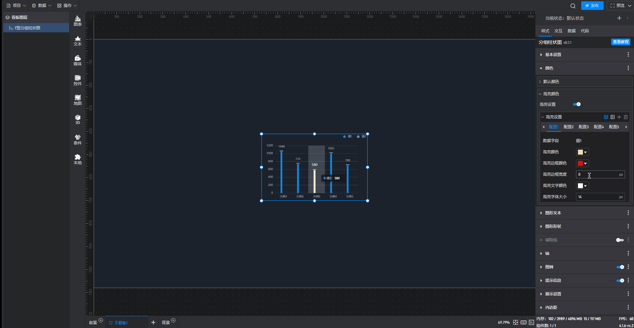This screenshot has width=634, height=328.
Task: Click the 查看教程 tutorial button
Action: tap(620, 42)
